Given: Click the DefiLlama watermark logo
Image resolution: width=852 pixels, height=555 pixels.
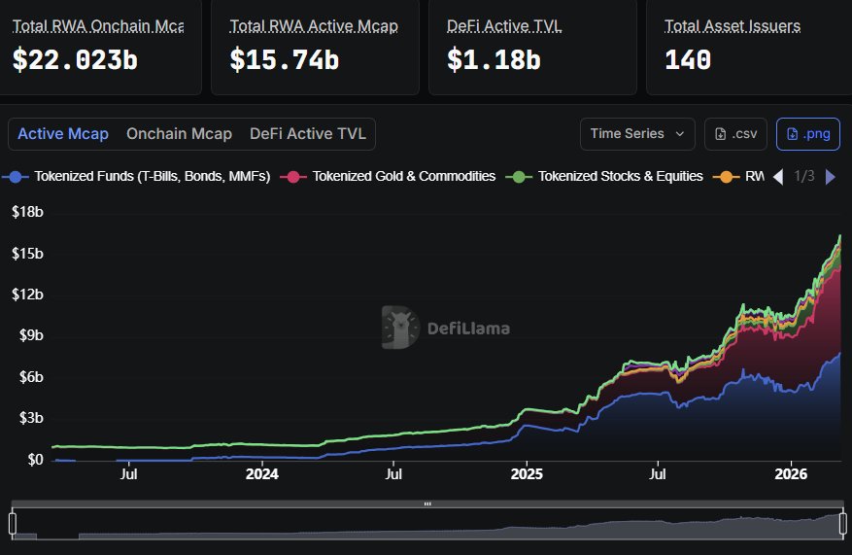Looking at the screenshot, I should (445, 328).
